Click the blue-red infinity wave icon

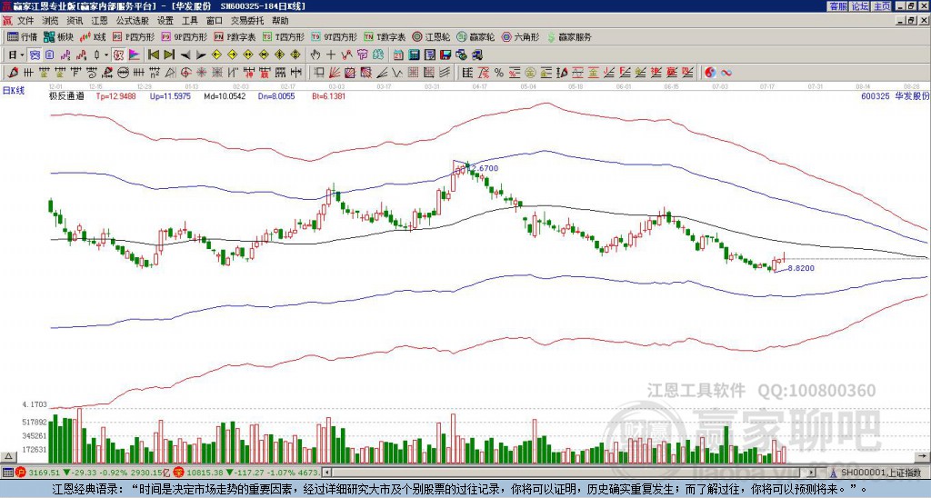click(x=726, y=73)
